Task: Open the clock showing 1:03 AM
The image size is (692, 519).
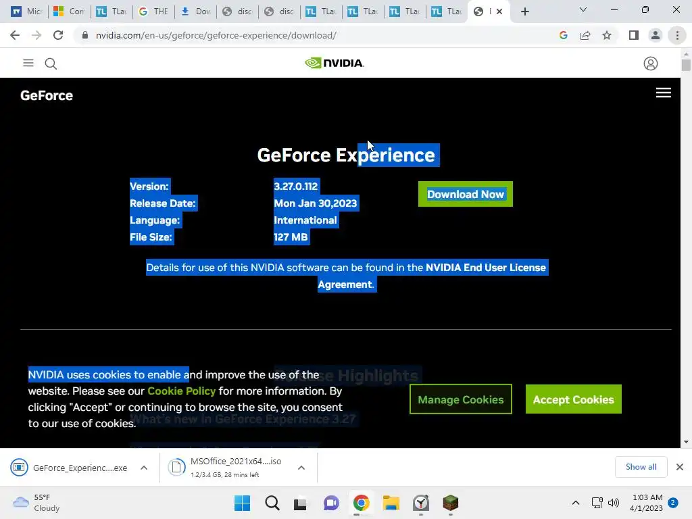Action: [x=647, y=503]
